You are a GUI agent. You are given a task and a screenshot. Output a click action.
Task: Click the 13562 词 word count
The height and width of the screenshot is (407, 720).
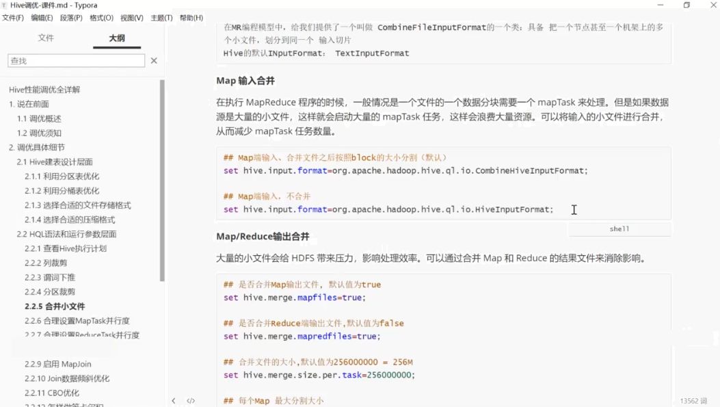pos(694,400)
